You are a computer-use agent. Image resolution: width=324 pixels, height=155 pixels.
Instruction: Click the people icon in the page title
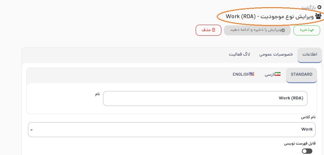[318, 16]
